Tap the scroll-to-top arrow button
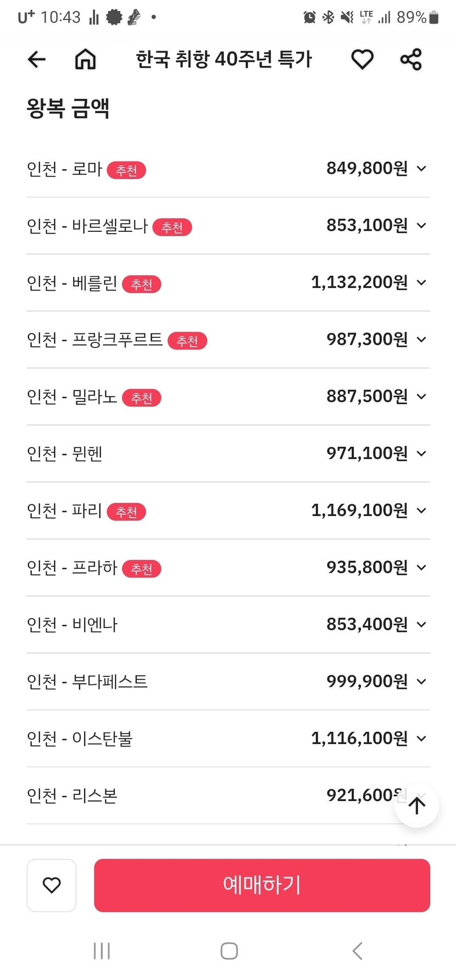Screen dimensions: 456x978 pyautogui.click(x=417, y=805)
